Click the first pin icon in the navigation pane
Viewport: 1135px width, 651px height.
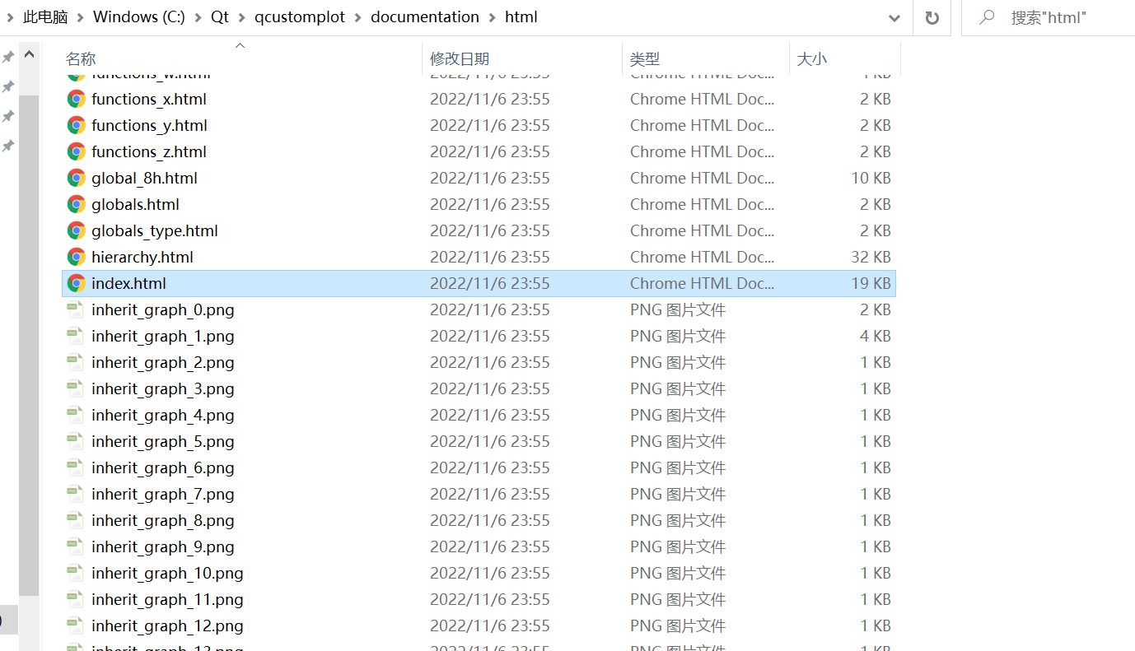tap(7, 57)
